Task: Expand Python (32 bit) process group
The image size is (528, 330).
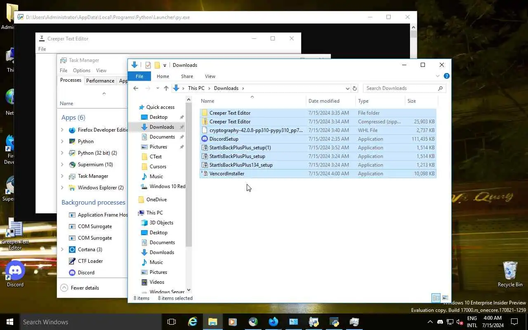Action: (62, 153)
